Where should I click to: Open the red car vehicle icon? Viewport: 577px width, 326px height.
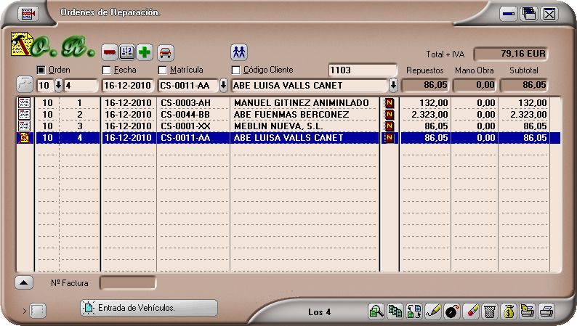tap(166, 52)
